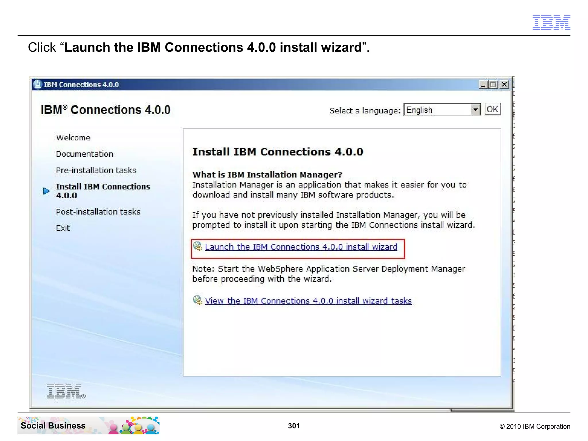The height and width of the screenshot is (441, 588).
Task: Click the 'Select a language:' label
Action: (x=365, y=111)
